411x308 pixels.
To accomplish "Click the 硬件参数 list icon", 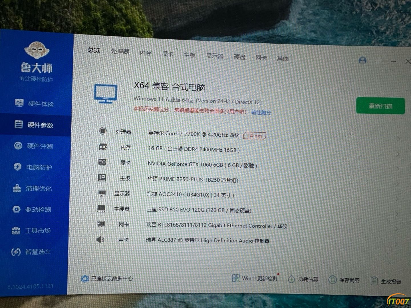I will coord(19,124).
